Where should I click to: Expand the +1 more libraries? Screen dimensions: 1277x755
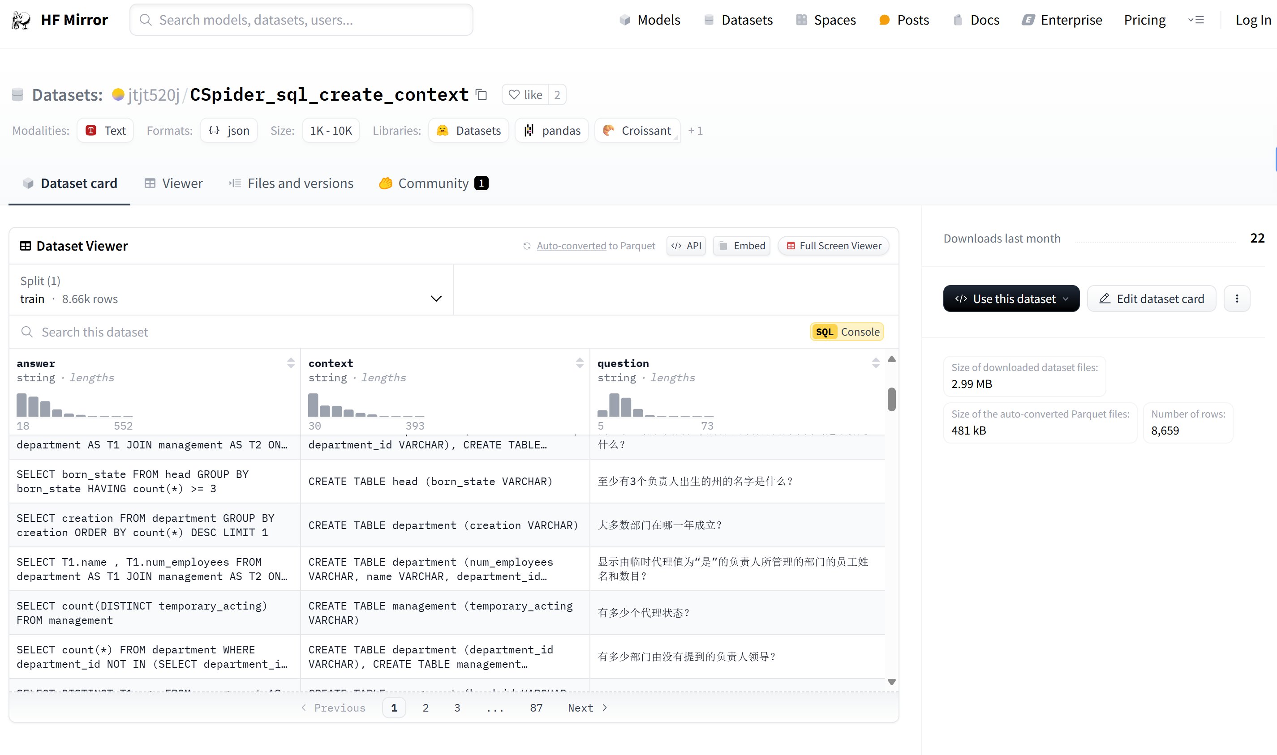[696, 131]
